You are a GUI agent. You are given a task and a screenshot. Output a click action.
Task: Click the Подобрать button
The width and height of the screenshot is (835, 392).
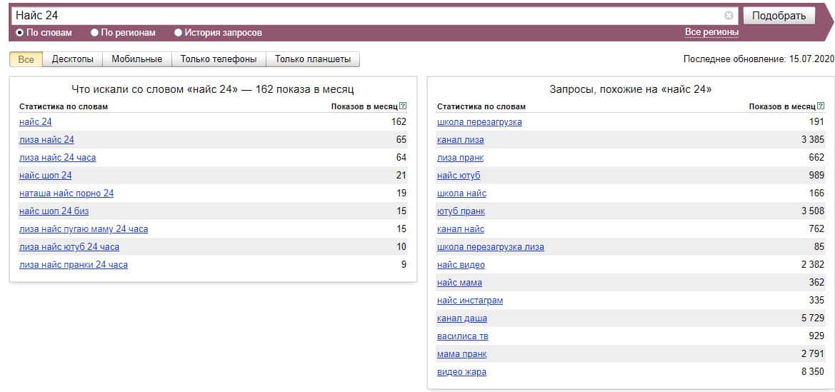tap(779, 16)
